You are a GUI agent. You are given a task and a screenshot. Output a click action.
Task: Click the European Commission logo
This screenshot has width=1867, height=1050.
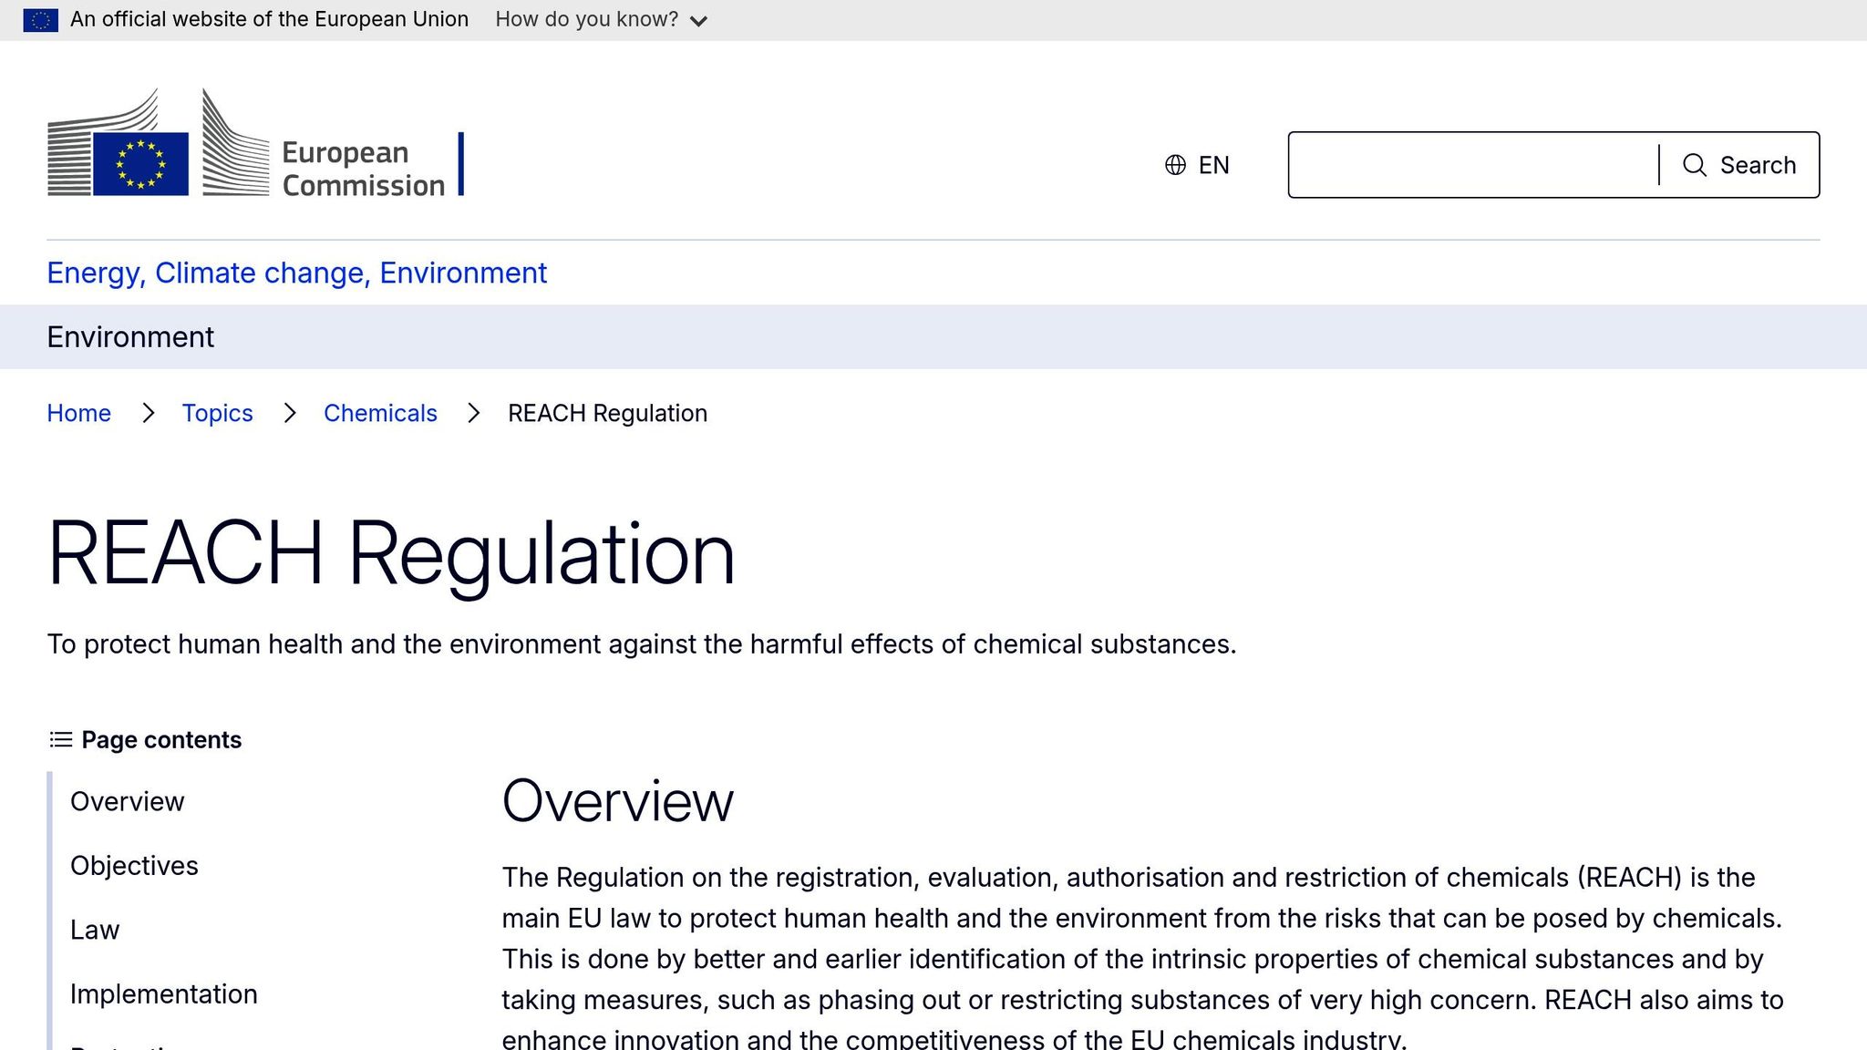coord(246,144)
